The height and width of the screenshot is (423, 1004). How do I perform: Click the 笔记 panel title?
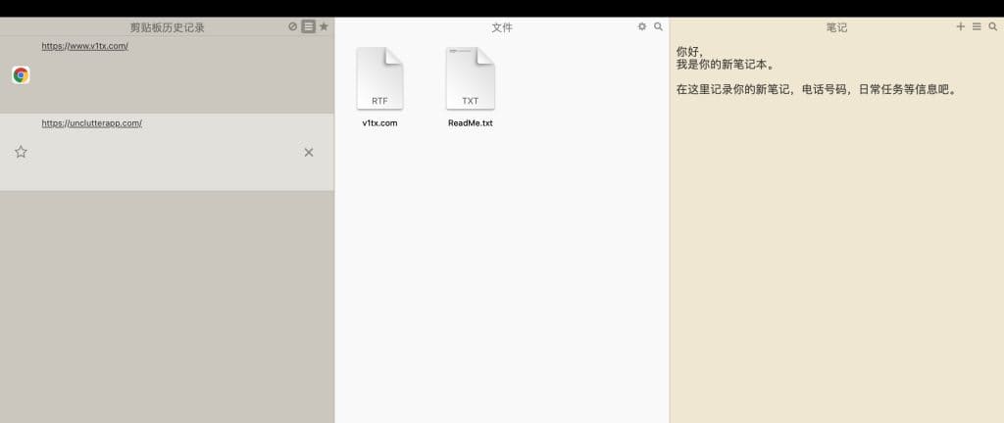(836, 27)
